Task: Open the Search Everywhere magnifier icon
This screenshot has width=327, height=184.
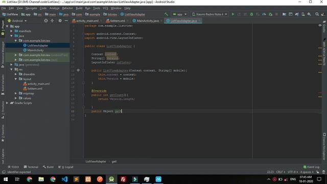Action: (317, 14)
